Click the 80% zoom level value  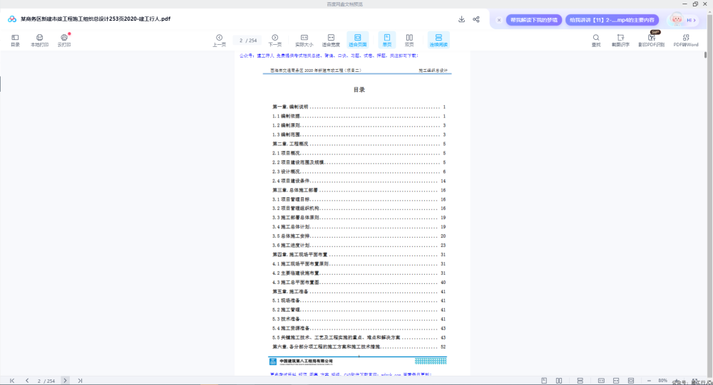[662, 381]
